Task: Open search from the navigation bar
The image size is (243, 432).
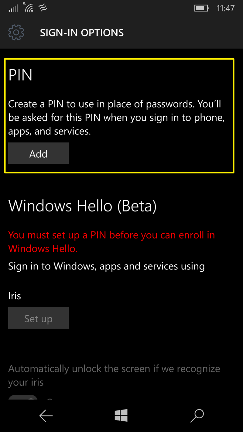Action: 197,416
